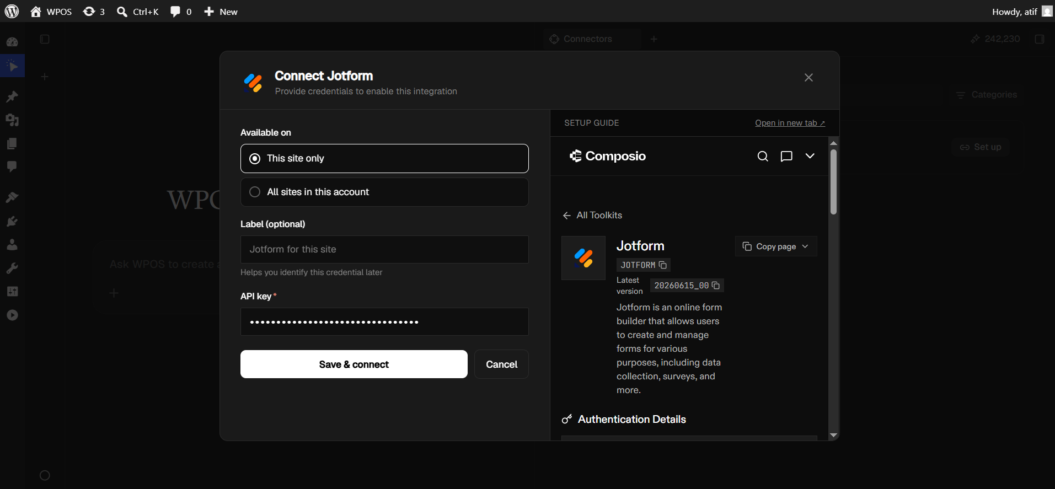Viewport: 1055px width, 489px height.
Task: Open the search icon in the Composio header
Action: [763, 156]
